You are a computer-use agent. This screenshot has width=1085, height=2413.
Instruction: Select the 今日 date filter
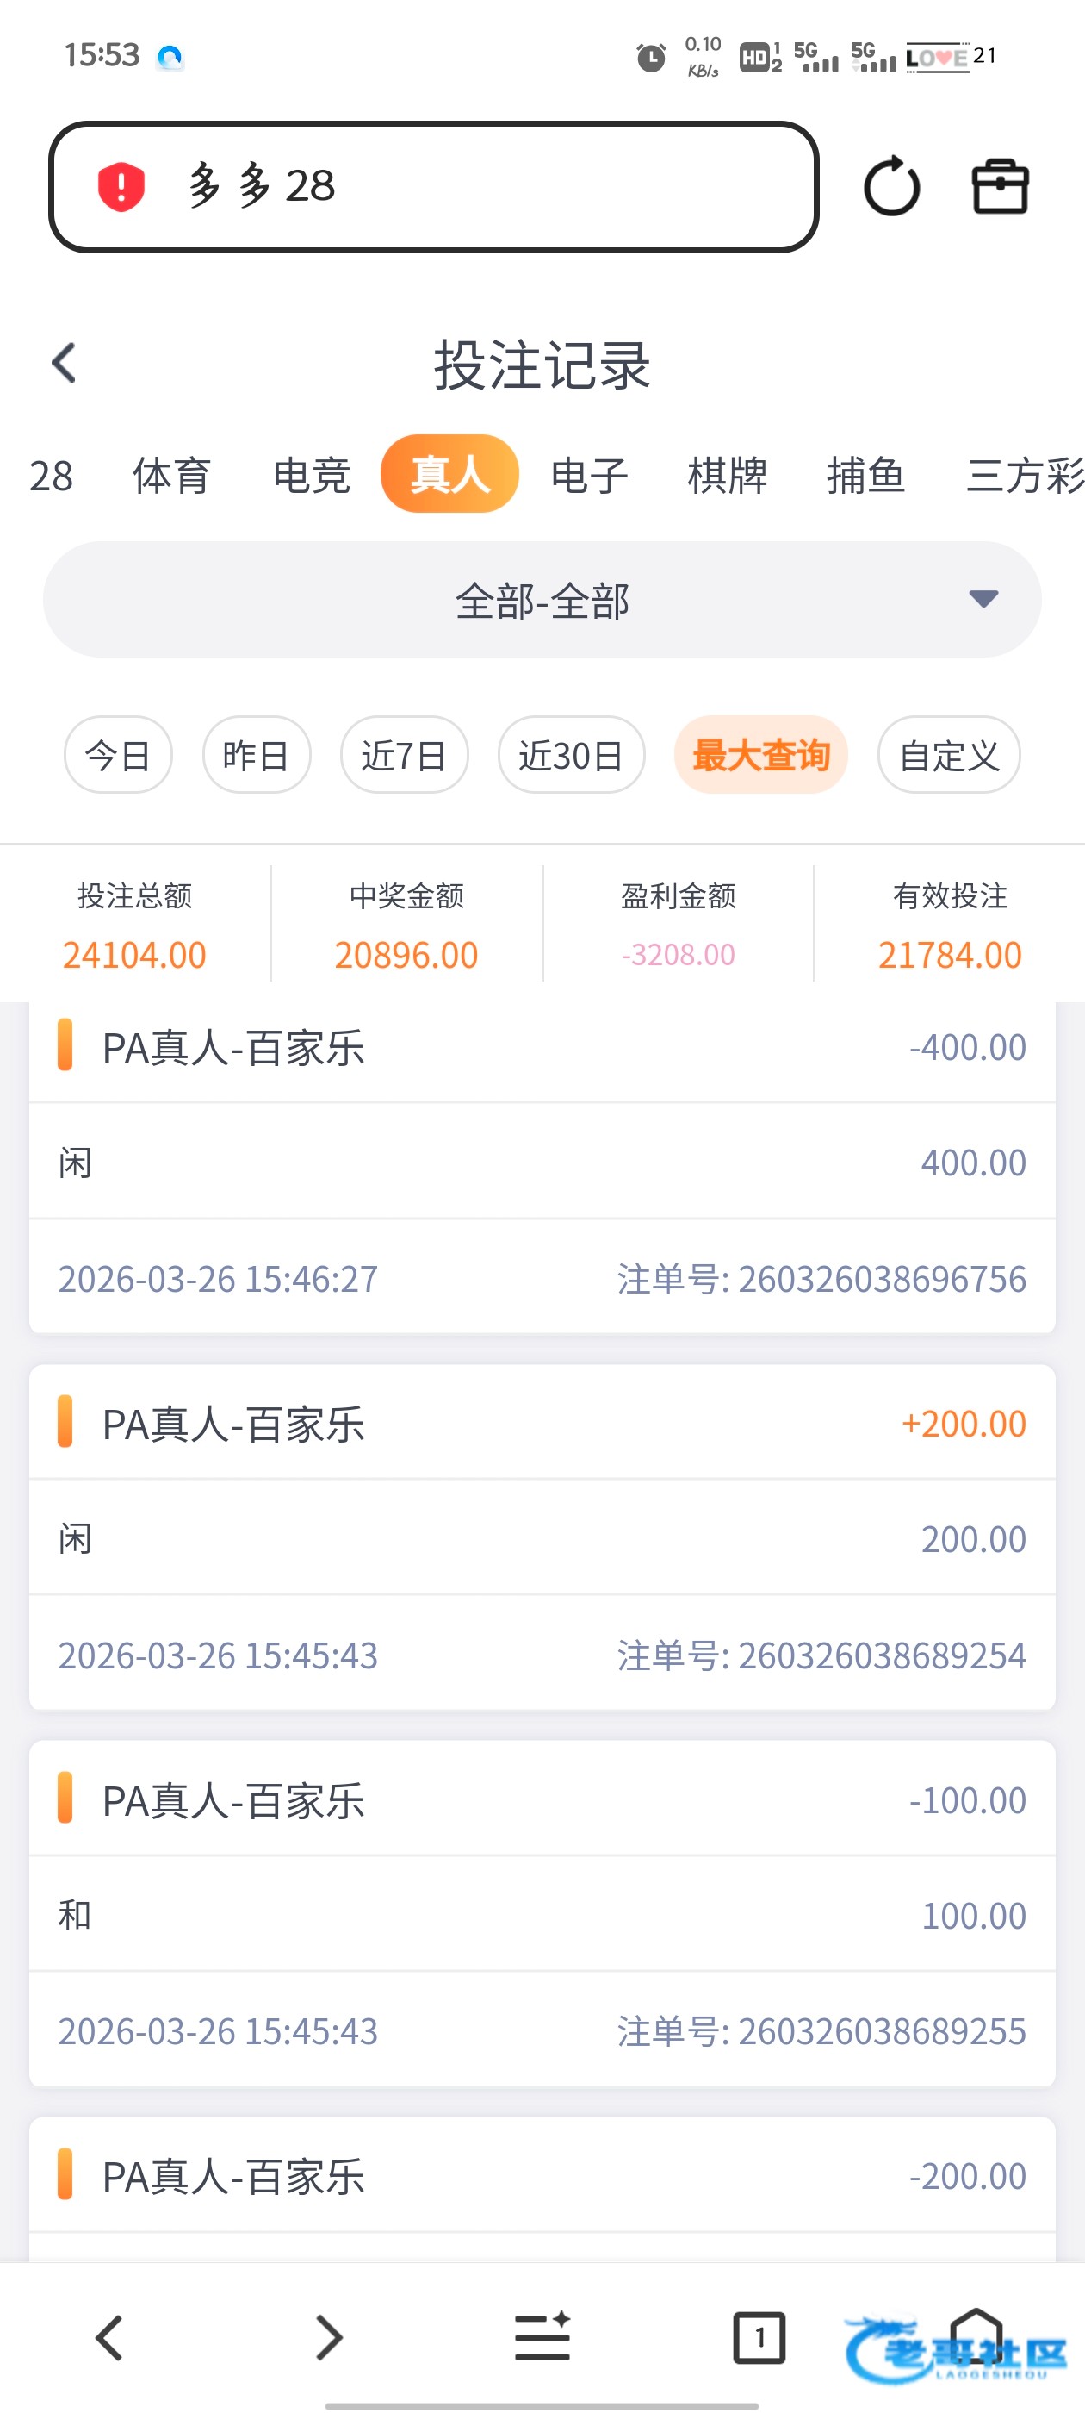[x=118, y=755]
